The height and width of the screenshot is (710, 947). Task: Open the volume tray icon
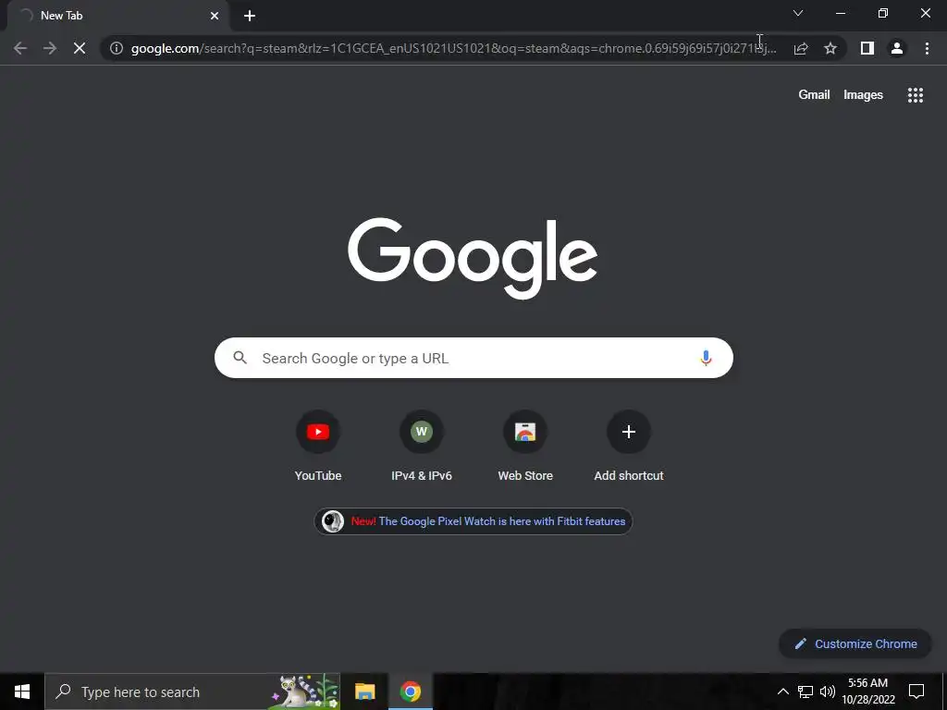[828, 692]
